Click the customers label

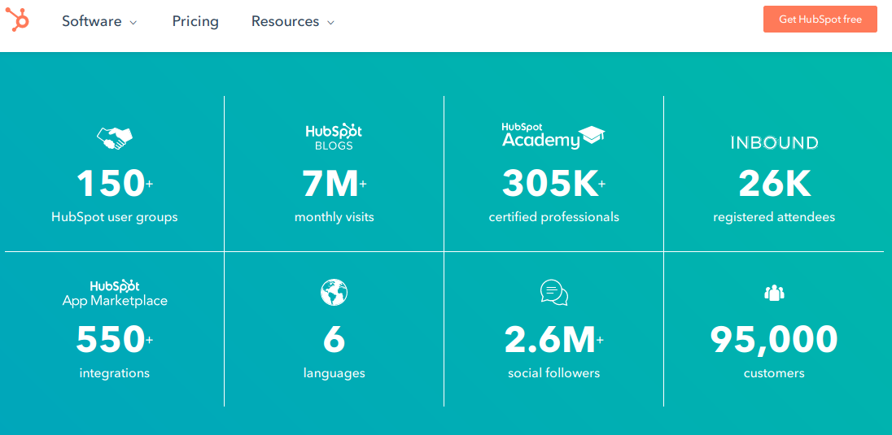click(x=774, y=373)
